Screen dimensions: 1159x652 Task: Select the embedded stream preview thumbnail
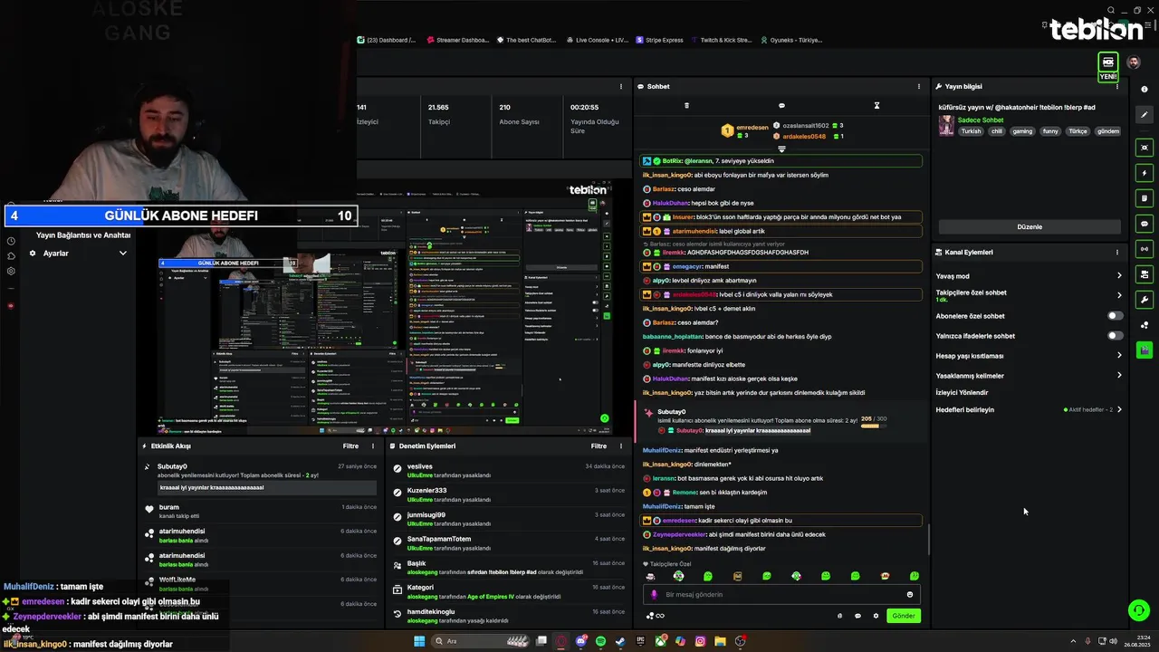click(385, 306)
